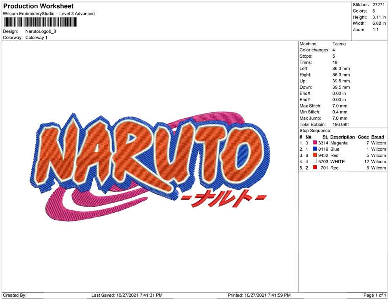Click the Min Stitch value '0.4 mm'

click(x=340, y=112)
